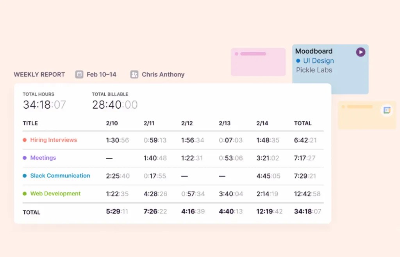Click the Pickle Labs client name
Viewport: 400px width, 257px height.
click(314, 70)
